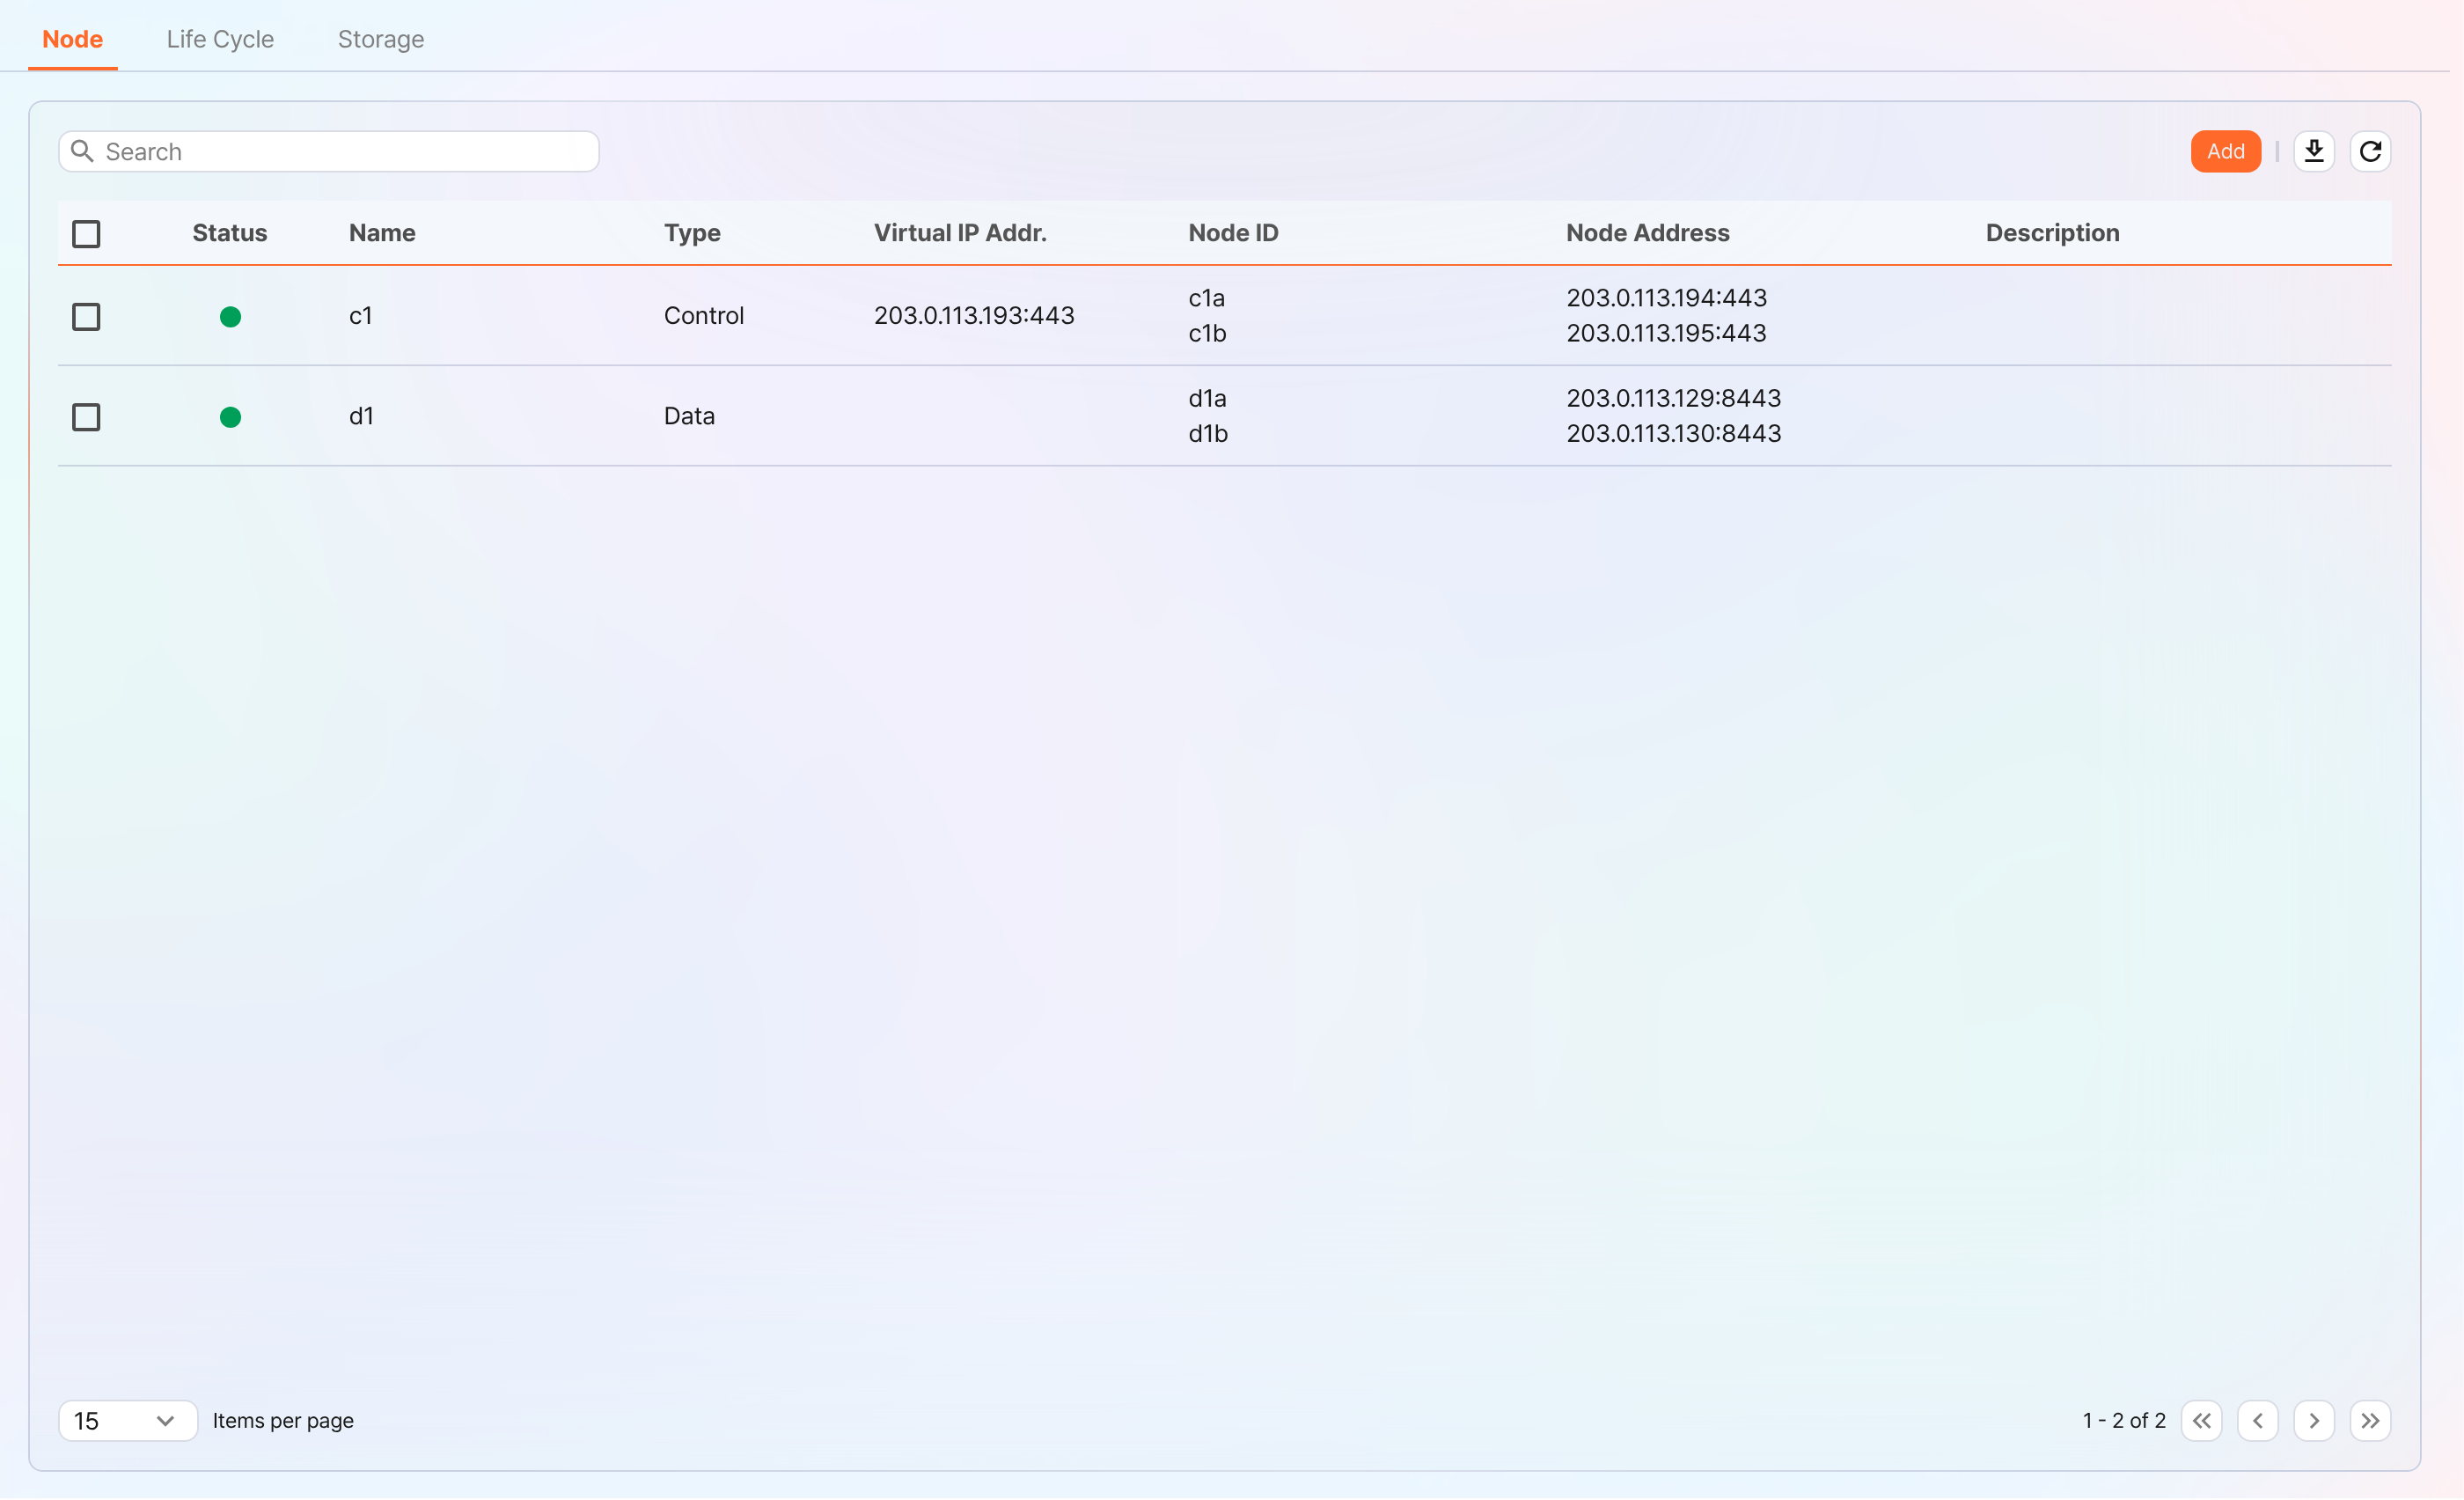Image resolution: width=2464 pixels, height=1500 pixels.
Task: Click node address 203.0.113.195:443
Action: pyautogui.click(x=1666, y=333)
